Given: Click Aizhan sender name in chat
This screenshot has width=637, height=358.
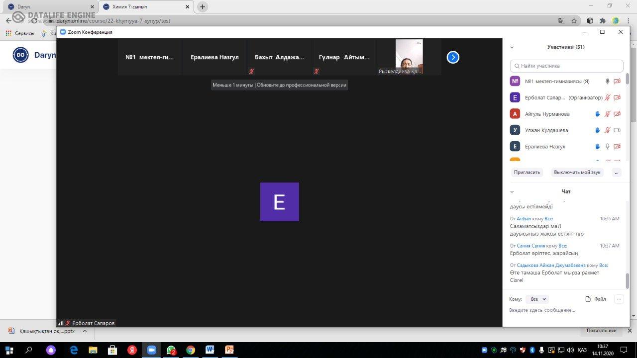Looking at the screenshot, I should click(524, 219).
